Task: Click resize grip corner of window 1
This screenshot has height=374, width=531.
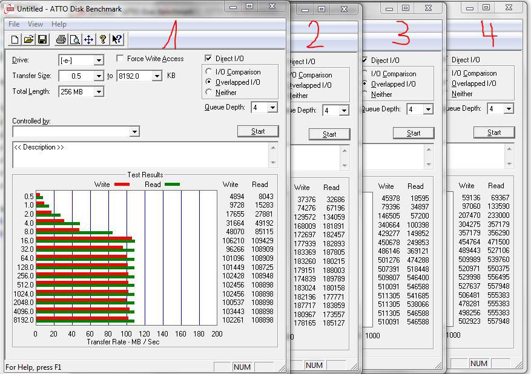Action: pos(282,368)
